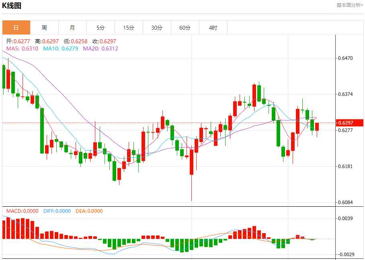Open the 30分 chart tab
The height and width of the screenshot is (260, 365).
pos(157,28)
